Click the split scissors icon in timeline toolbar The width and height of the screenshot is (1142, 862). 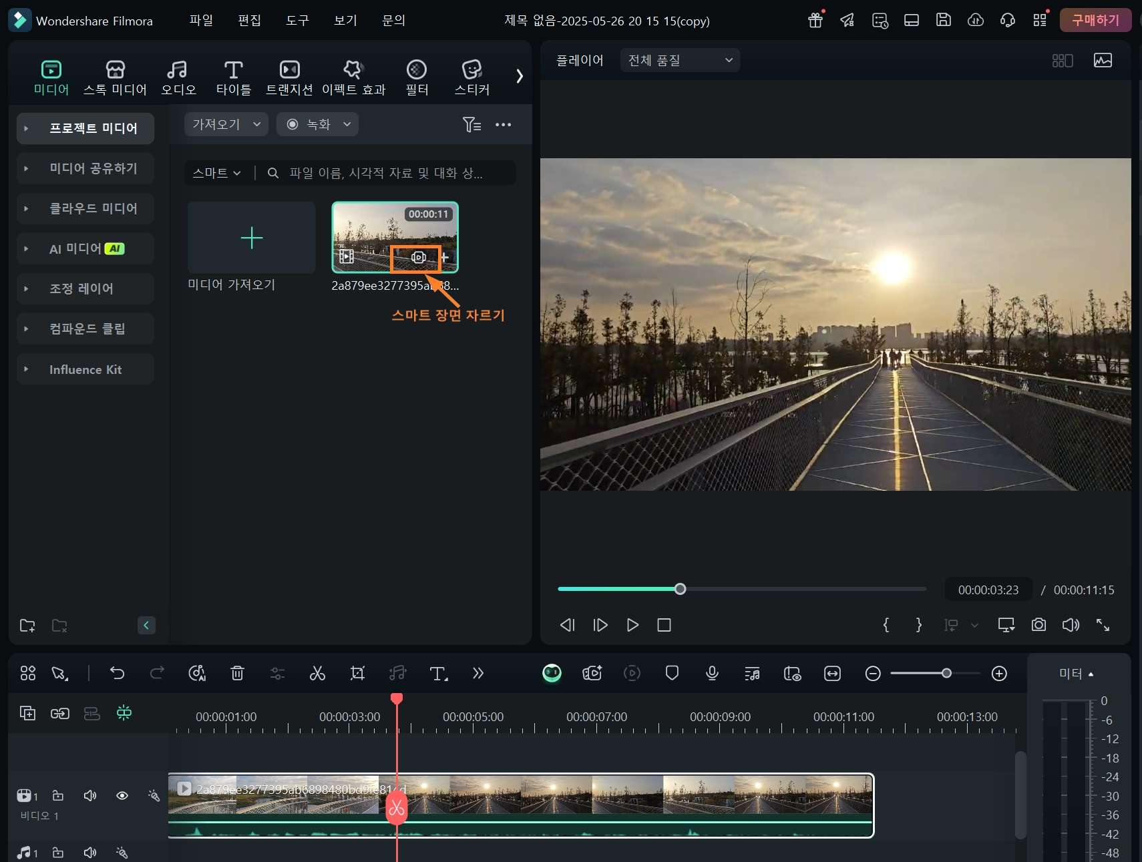[317, 673]
